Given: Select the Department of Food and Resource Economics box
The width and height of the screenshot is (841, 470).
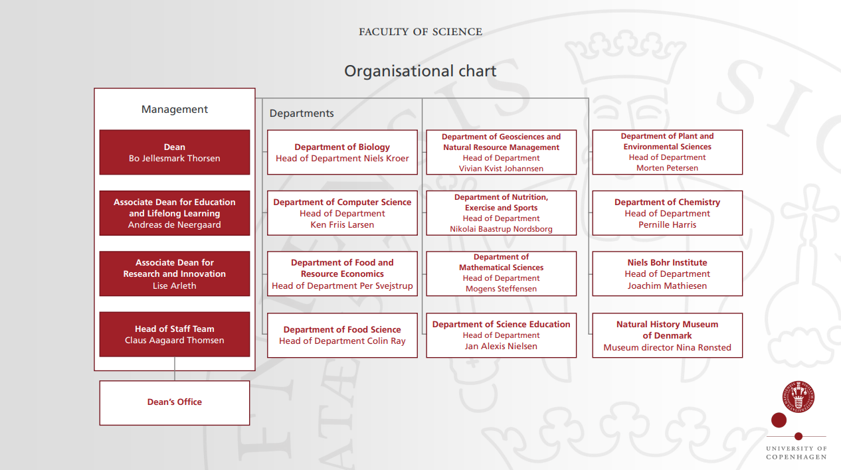Looking at the screenshot, I should coord(341,274).
